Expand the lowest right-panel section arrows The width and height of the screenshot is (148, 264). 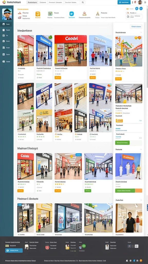click(141, 200)
